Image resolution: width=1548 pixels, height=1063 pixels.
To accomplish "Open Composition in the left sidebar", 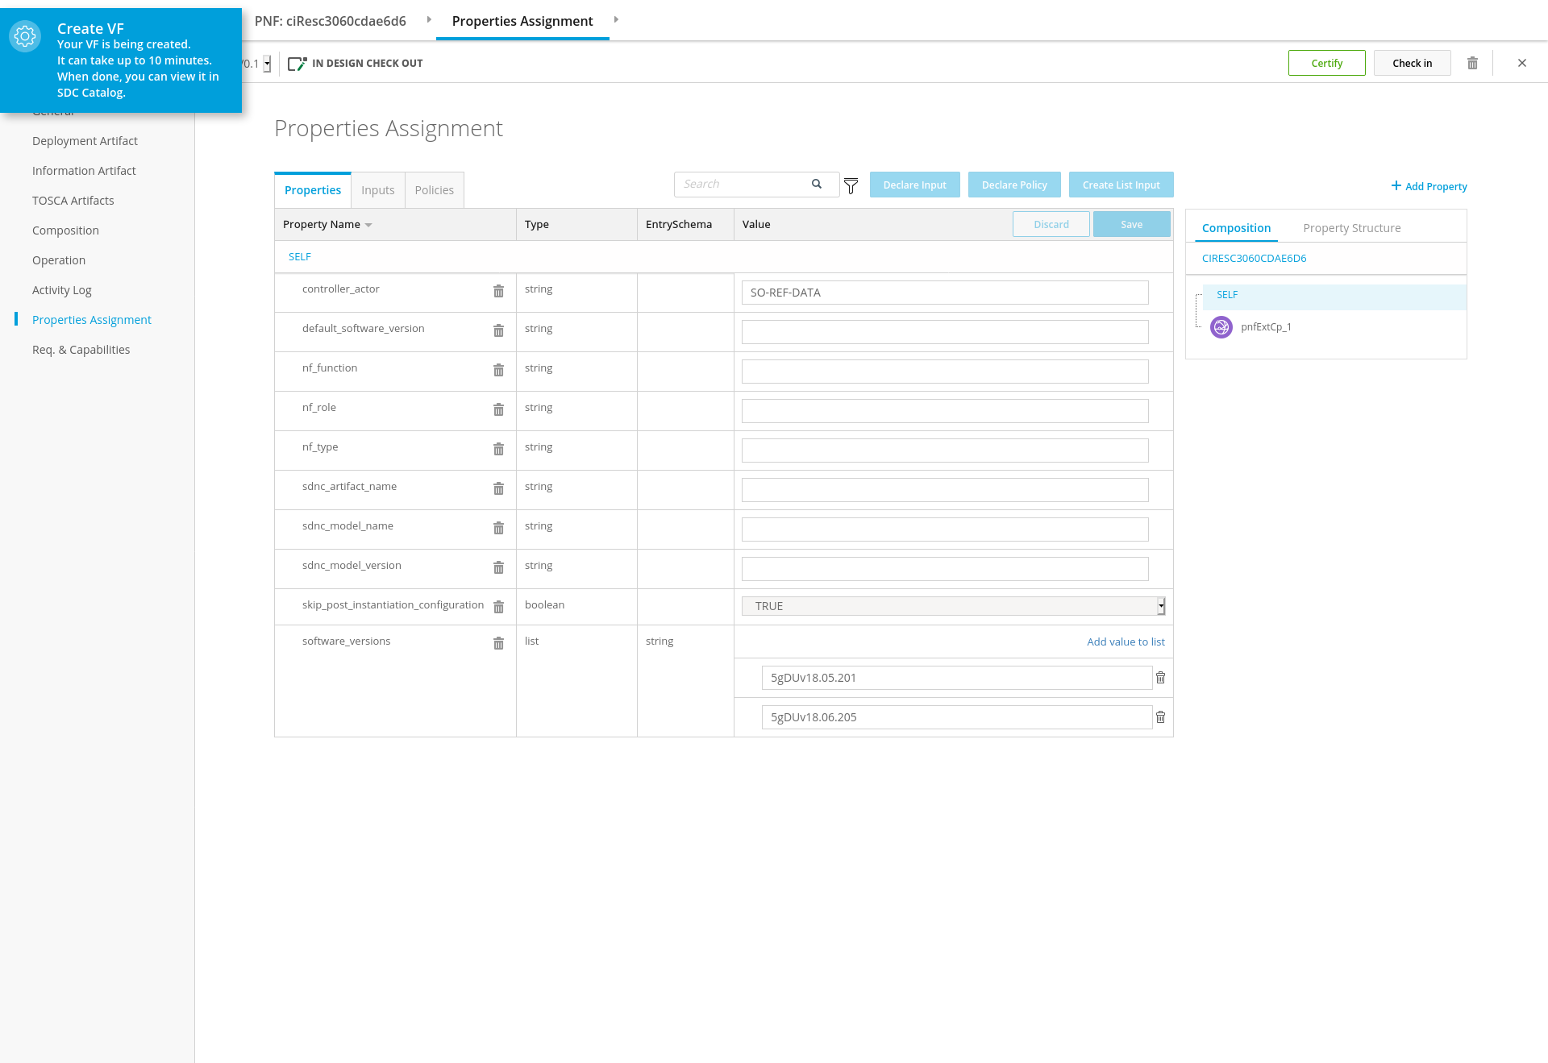I will tap(65, 230).
